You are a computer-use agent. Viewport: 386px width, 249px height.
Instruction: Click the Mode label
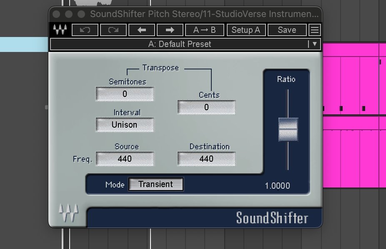pos(115,185)
